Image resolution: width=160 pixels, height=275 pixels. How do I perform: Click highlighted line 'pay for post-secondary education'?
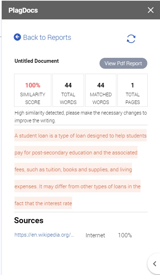76,152
